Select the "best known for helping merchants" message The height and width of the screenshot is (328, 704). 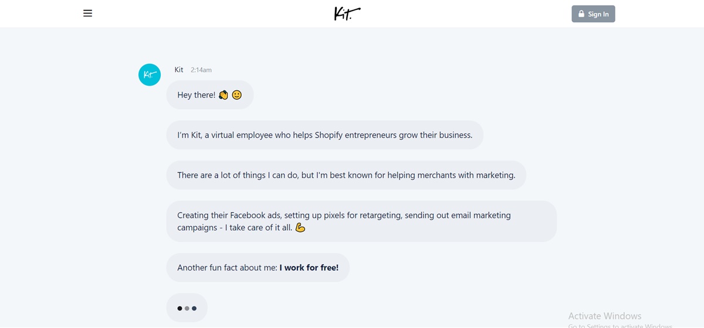[x=346, y=175]
